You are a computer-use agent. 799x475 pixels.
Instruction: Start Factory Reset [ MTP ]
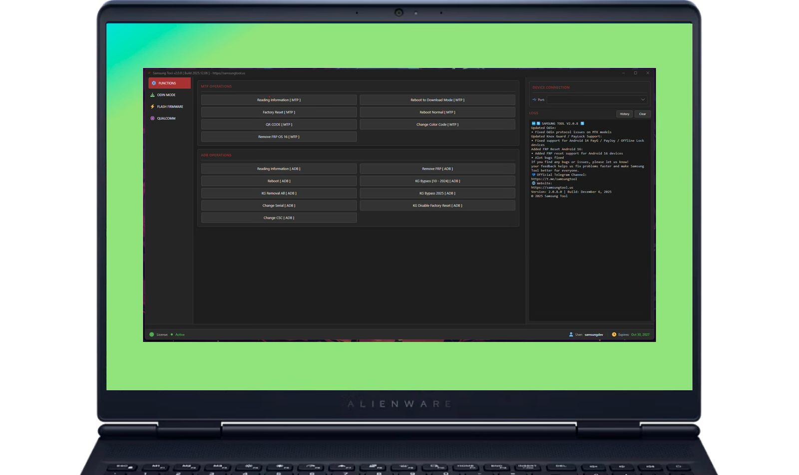pyautogui.click(x=279, y=112)
